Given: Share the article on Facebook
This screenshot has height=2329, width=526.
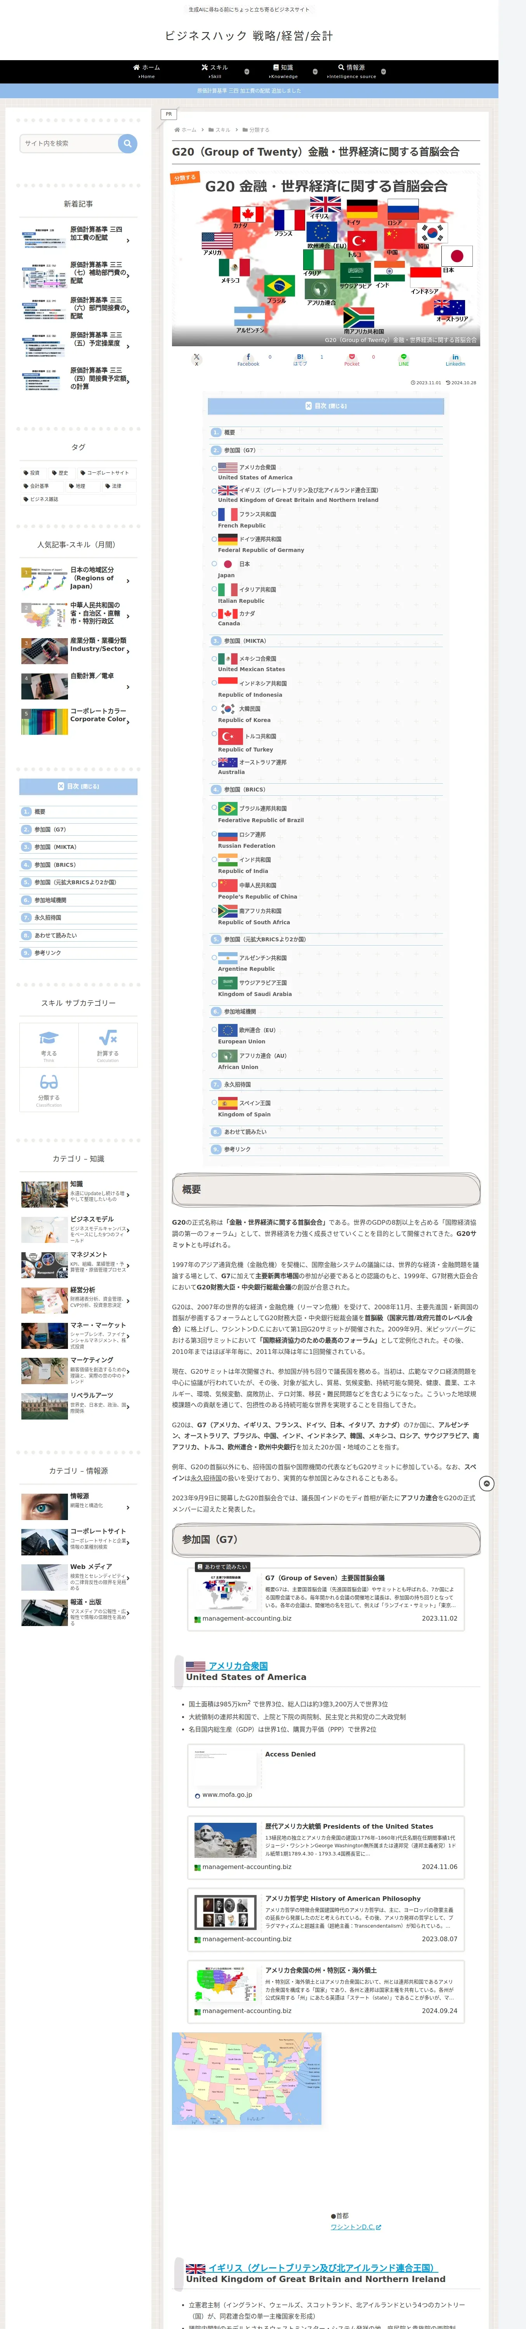Looking at the screenshot, I should tap(248, 359).
